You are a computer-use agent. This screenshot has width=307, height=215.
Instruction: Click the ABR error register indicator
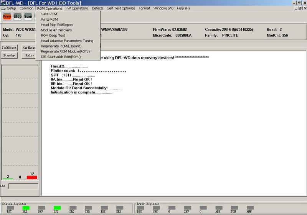[x=219, y=208]
